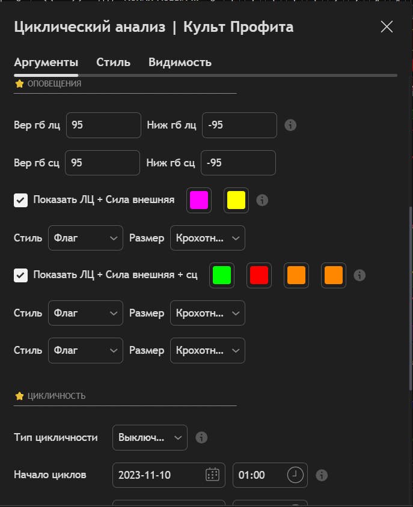Switch to the Стиль tab
Screen dimensions: 413x507
(113, 62)
